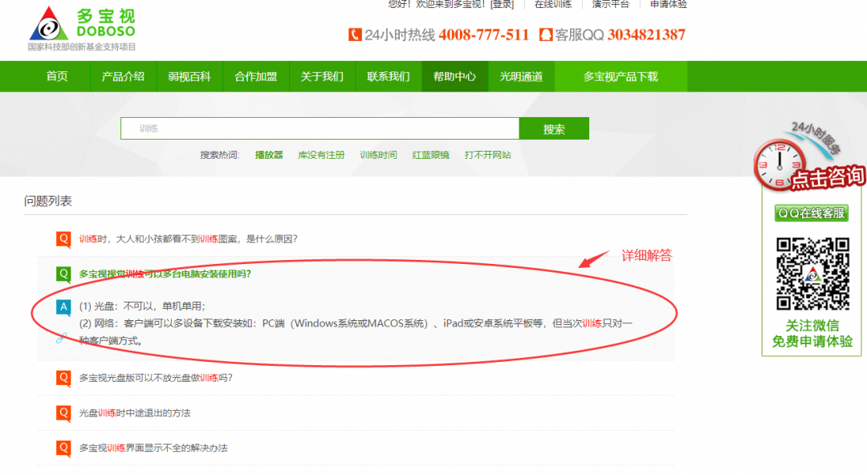Click the customer service QQ icon

[546, 35]
